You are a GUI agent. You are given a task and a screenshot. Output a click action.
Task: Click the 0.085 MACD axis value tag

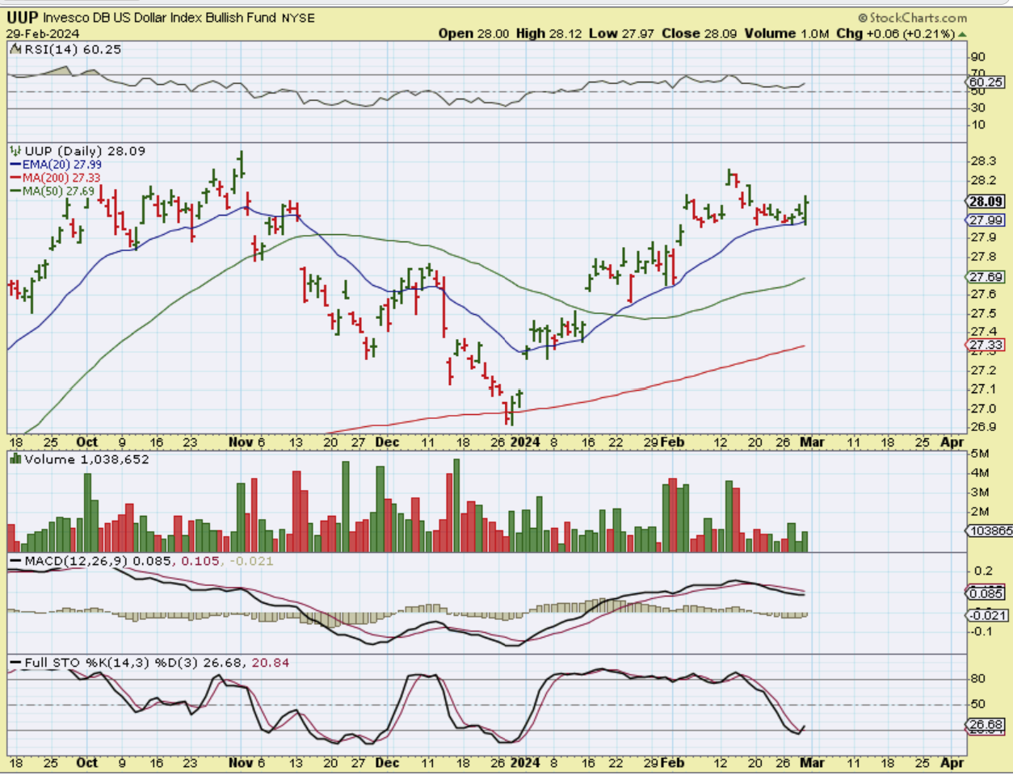point(986,593)
